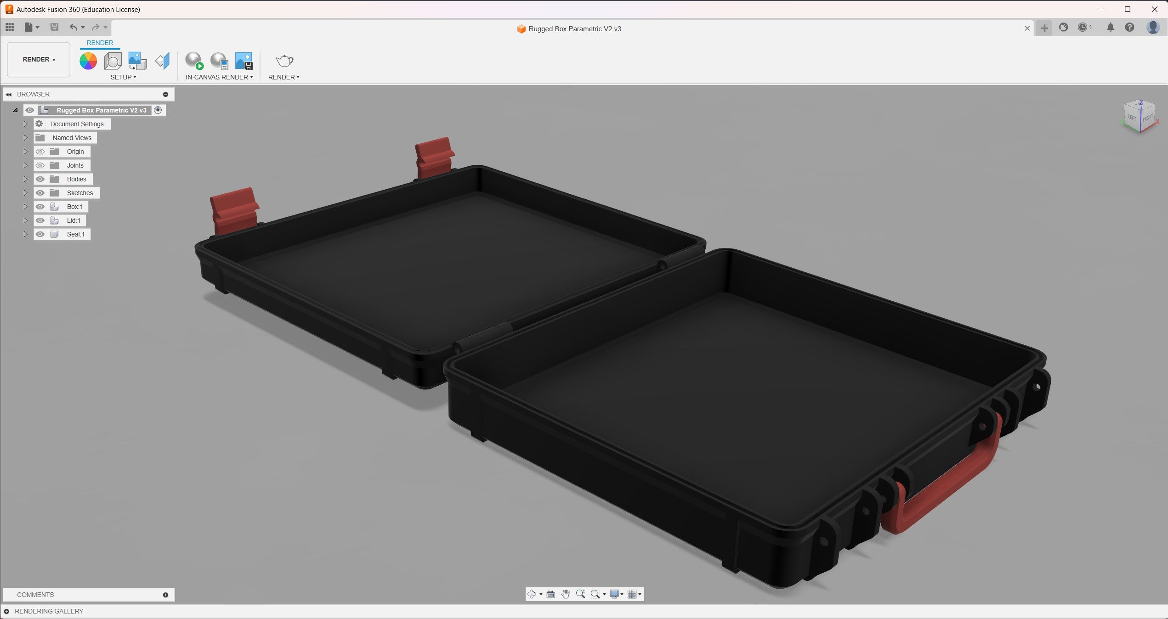Image resolution: width=1168 pixels, height=619 pixels.
Task: Expand the Joints node
Action: 26,165
